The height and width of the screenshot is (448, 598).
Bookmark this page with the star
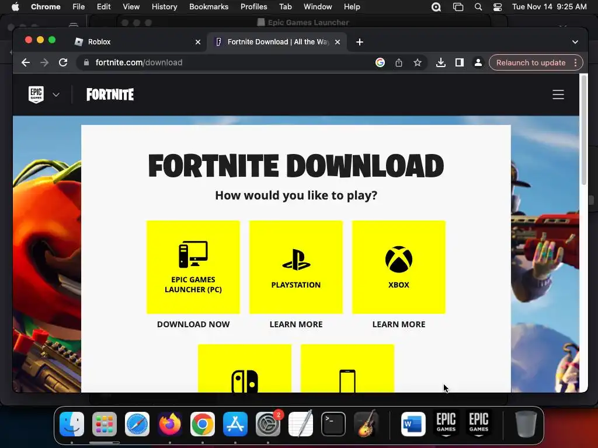[418, 62]
